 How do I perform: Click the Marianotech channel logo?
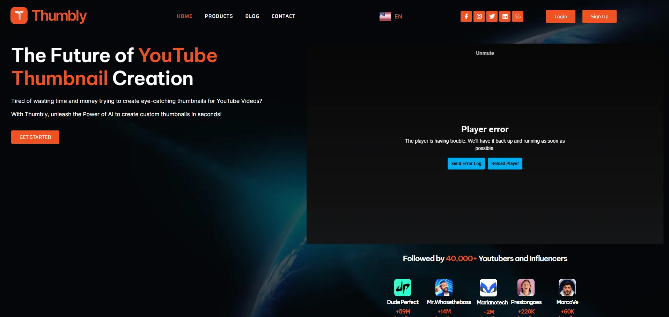point(488,288)
